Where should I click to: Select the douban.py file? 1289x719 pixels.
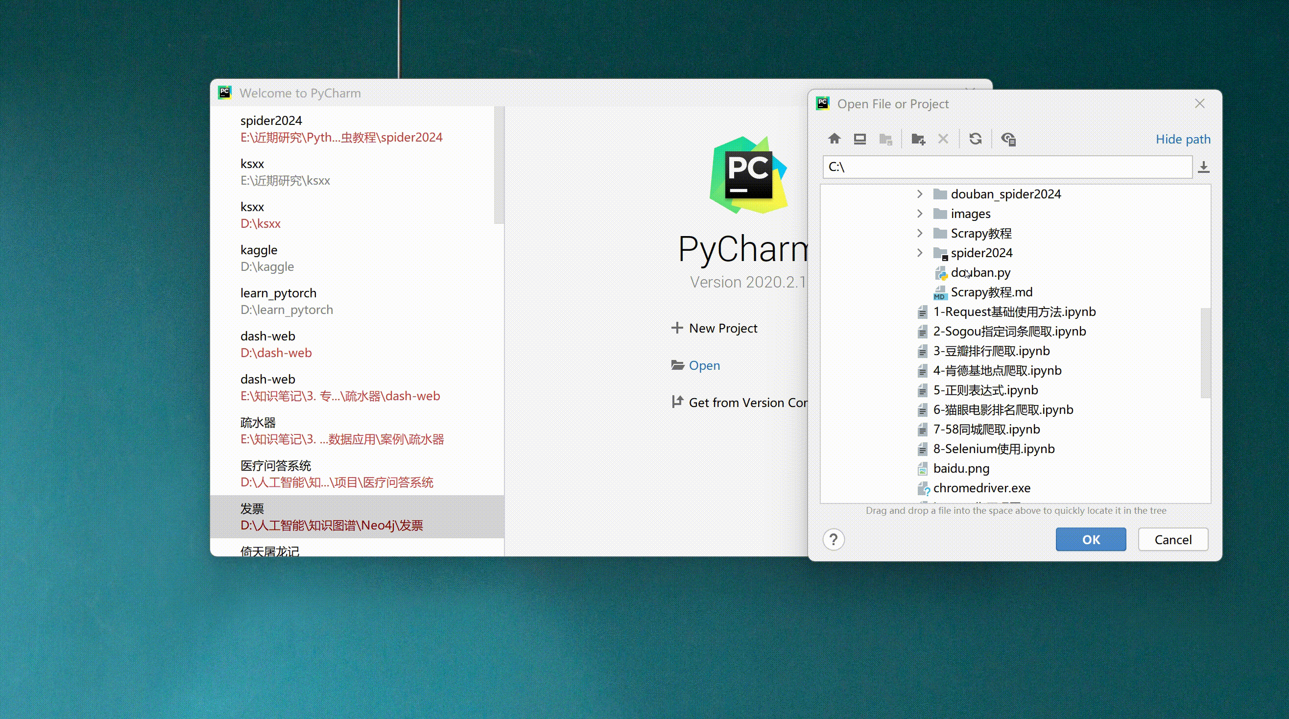[980, 273]
